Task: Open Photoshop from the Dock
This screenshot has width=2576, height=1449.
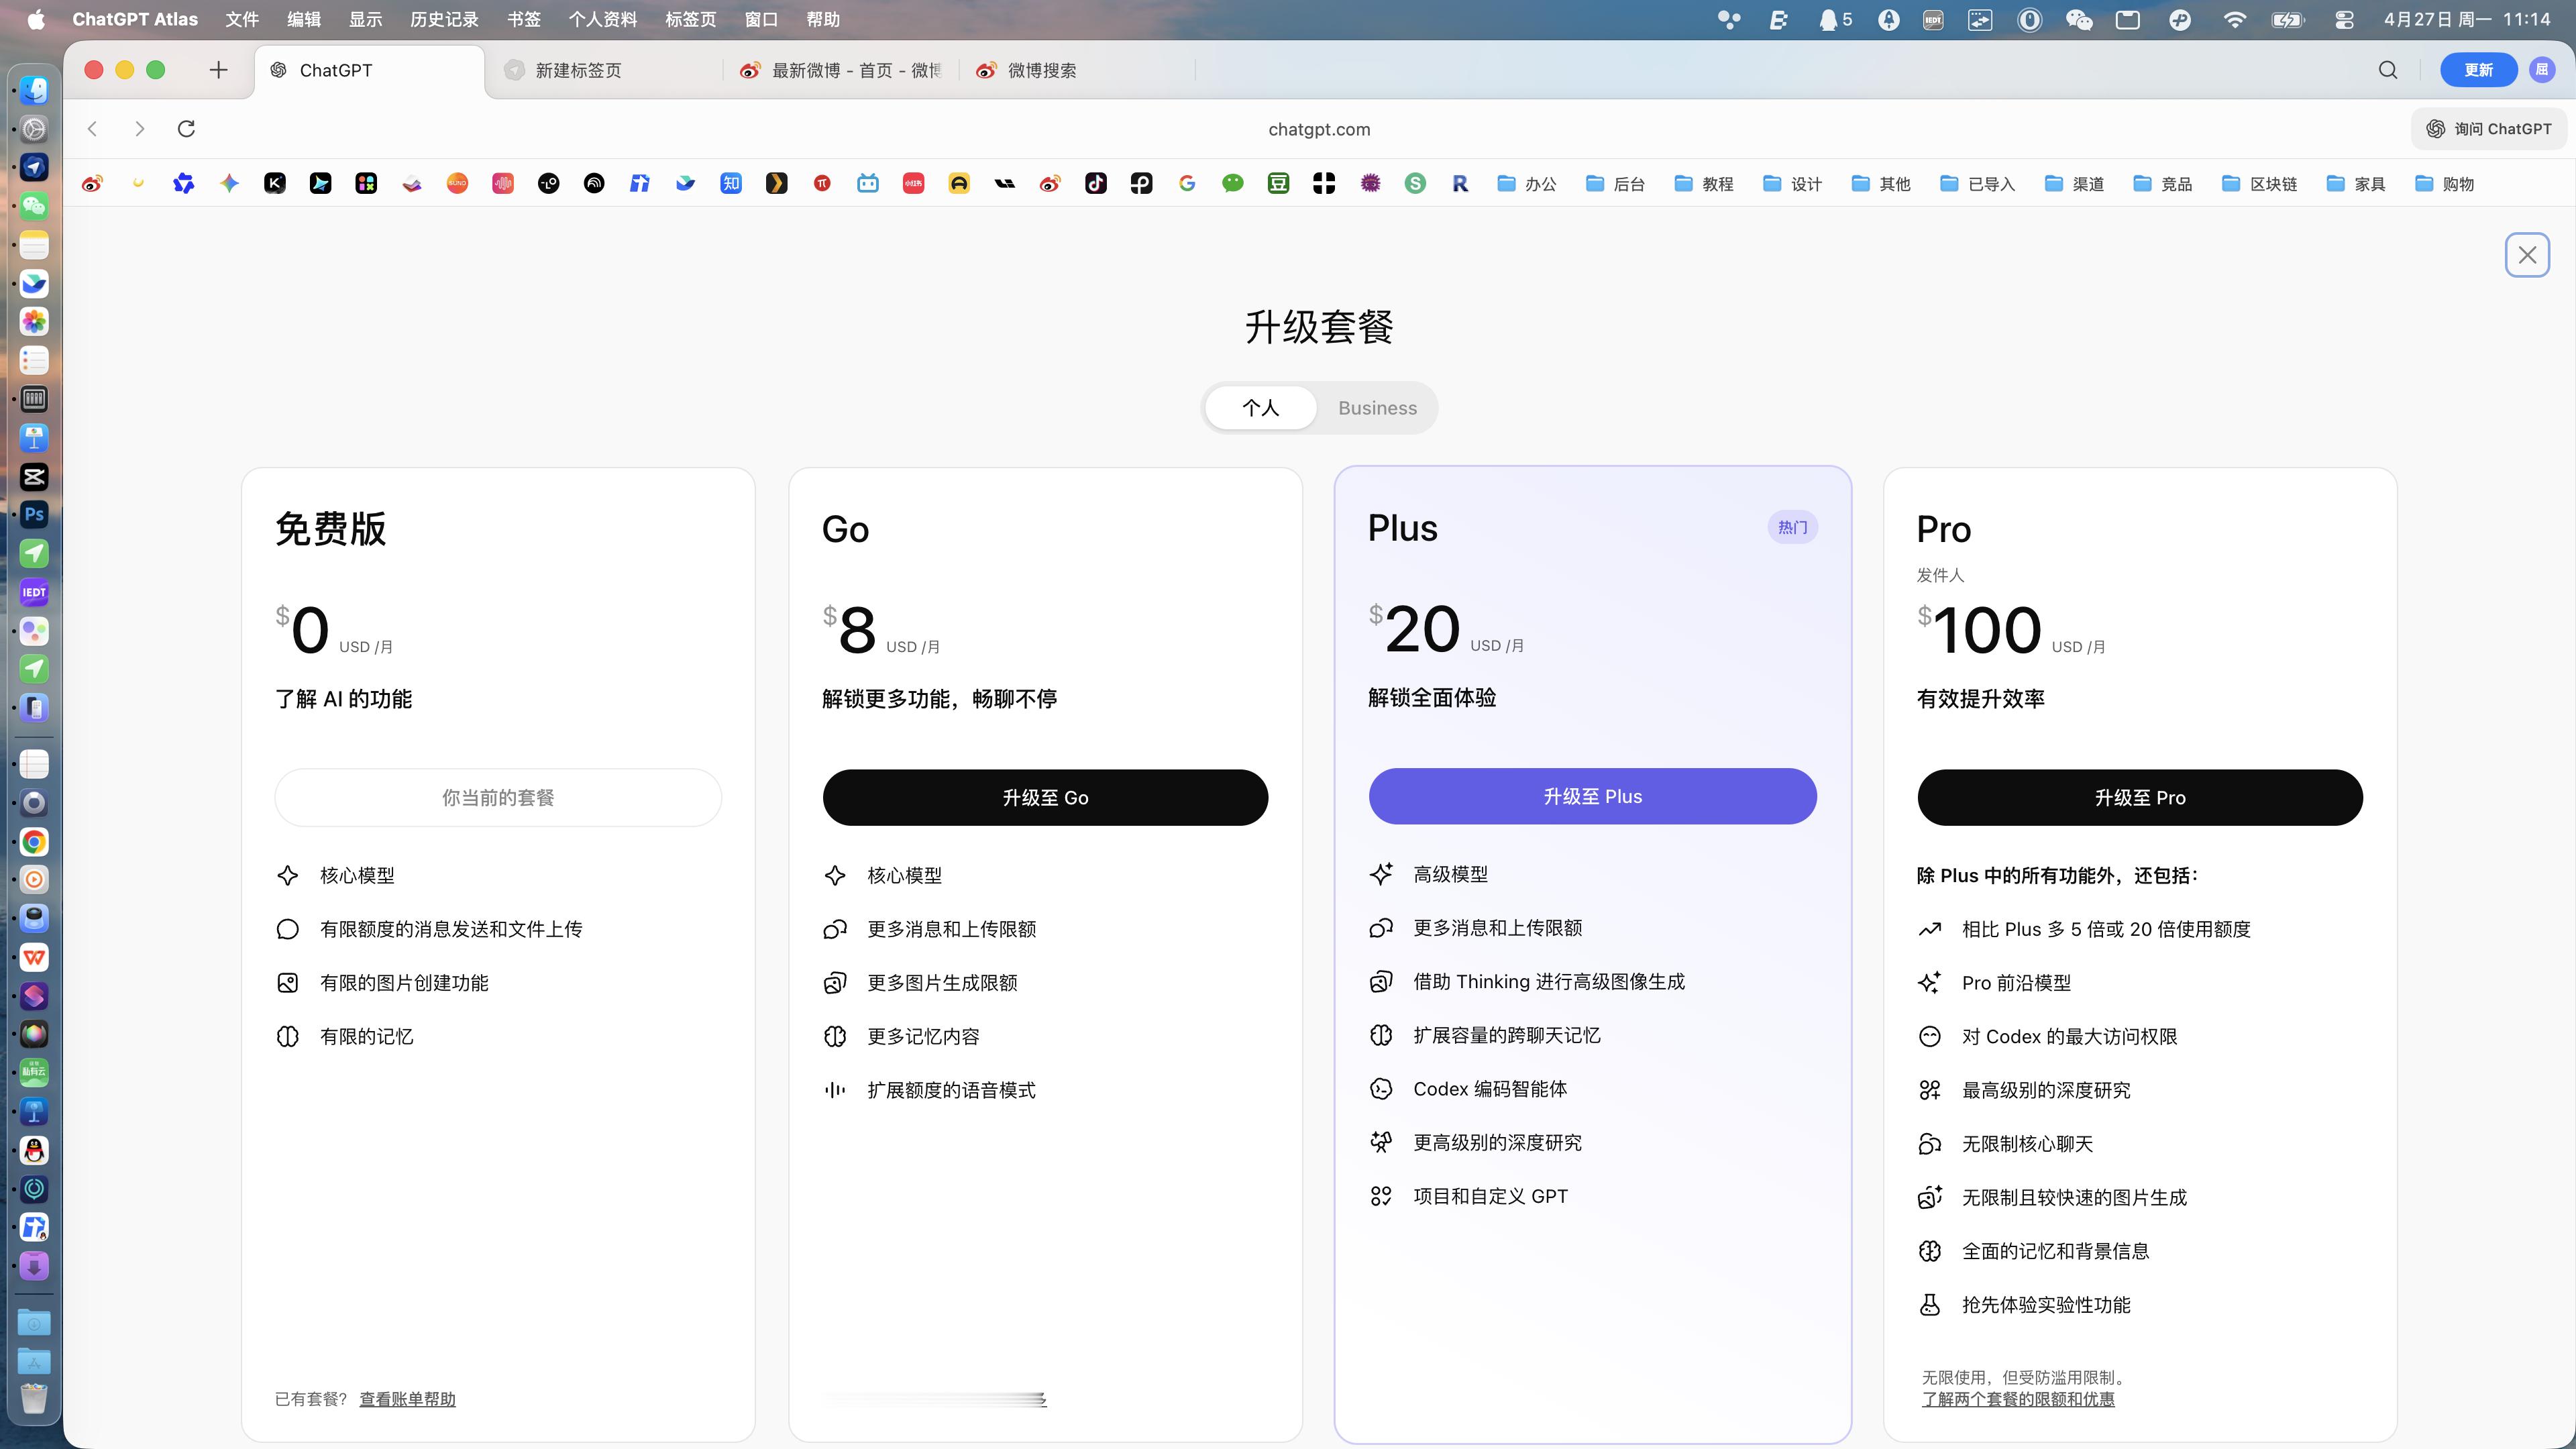Action: 34,514
